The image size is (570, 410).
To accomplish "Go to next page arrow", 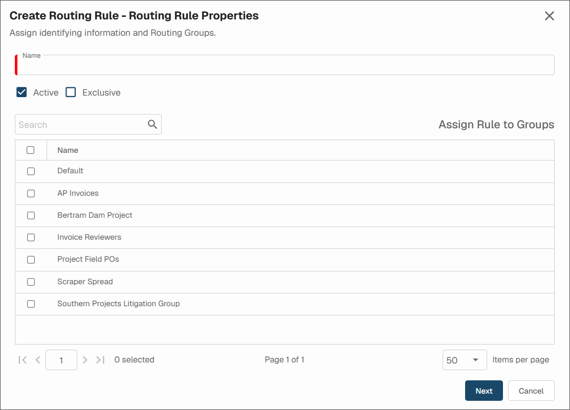I will (85, 360).
